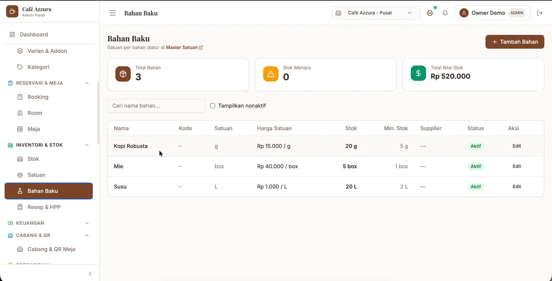Open the Satuan page in sidebar
Screen dimensions: 552x281
pos(49,175)
